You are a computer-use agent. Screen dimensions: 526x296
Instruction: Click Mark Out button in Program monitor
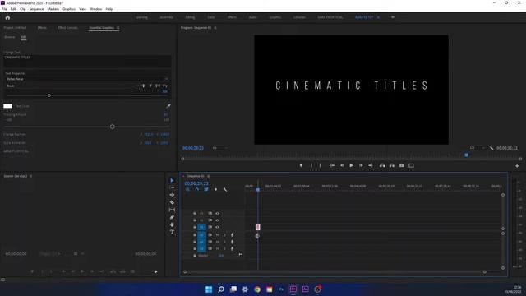pyautogui.click(x=320, y=165)
